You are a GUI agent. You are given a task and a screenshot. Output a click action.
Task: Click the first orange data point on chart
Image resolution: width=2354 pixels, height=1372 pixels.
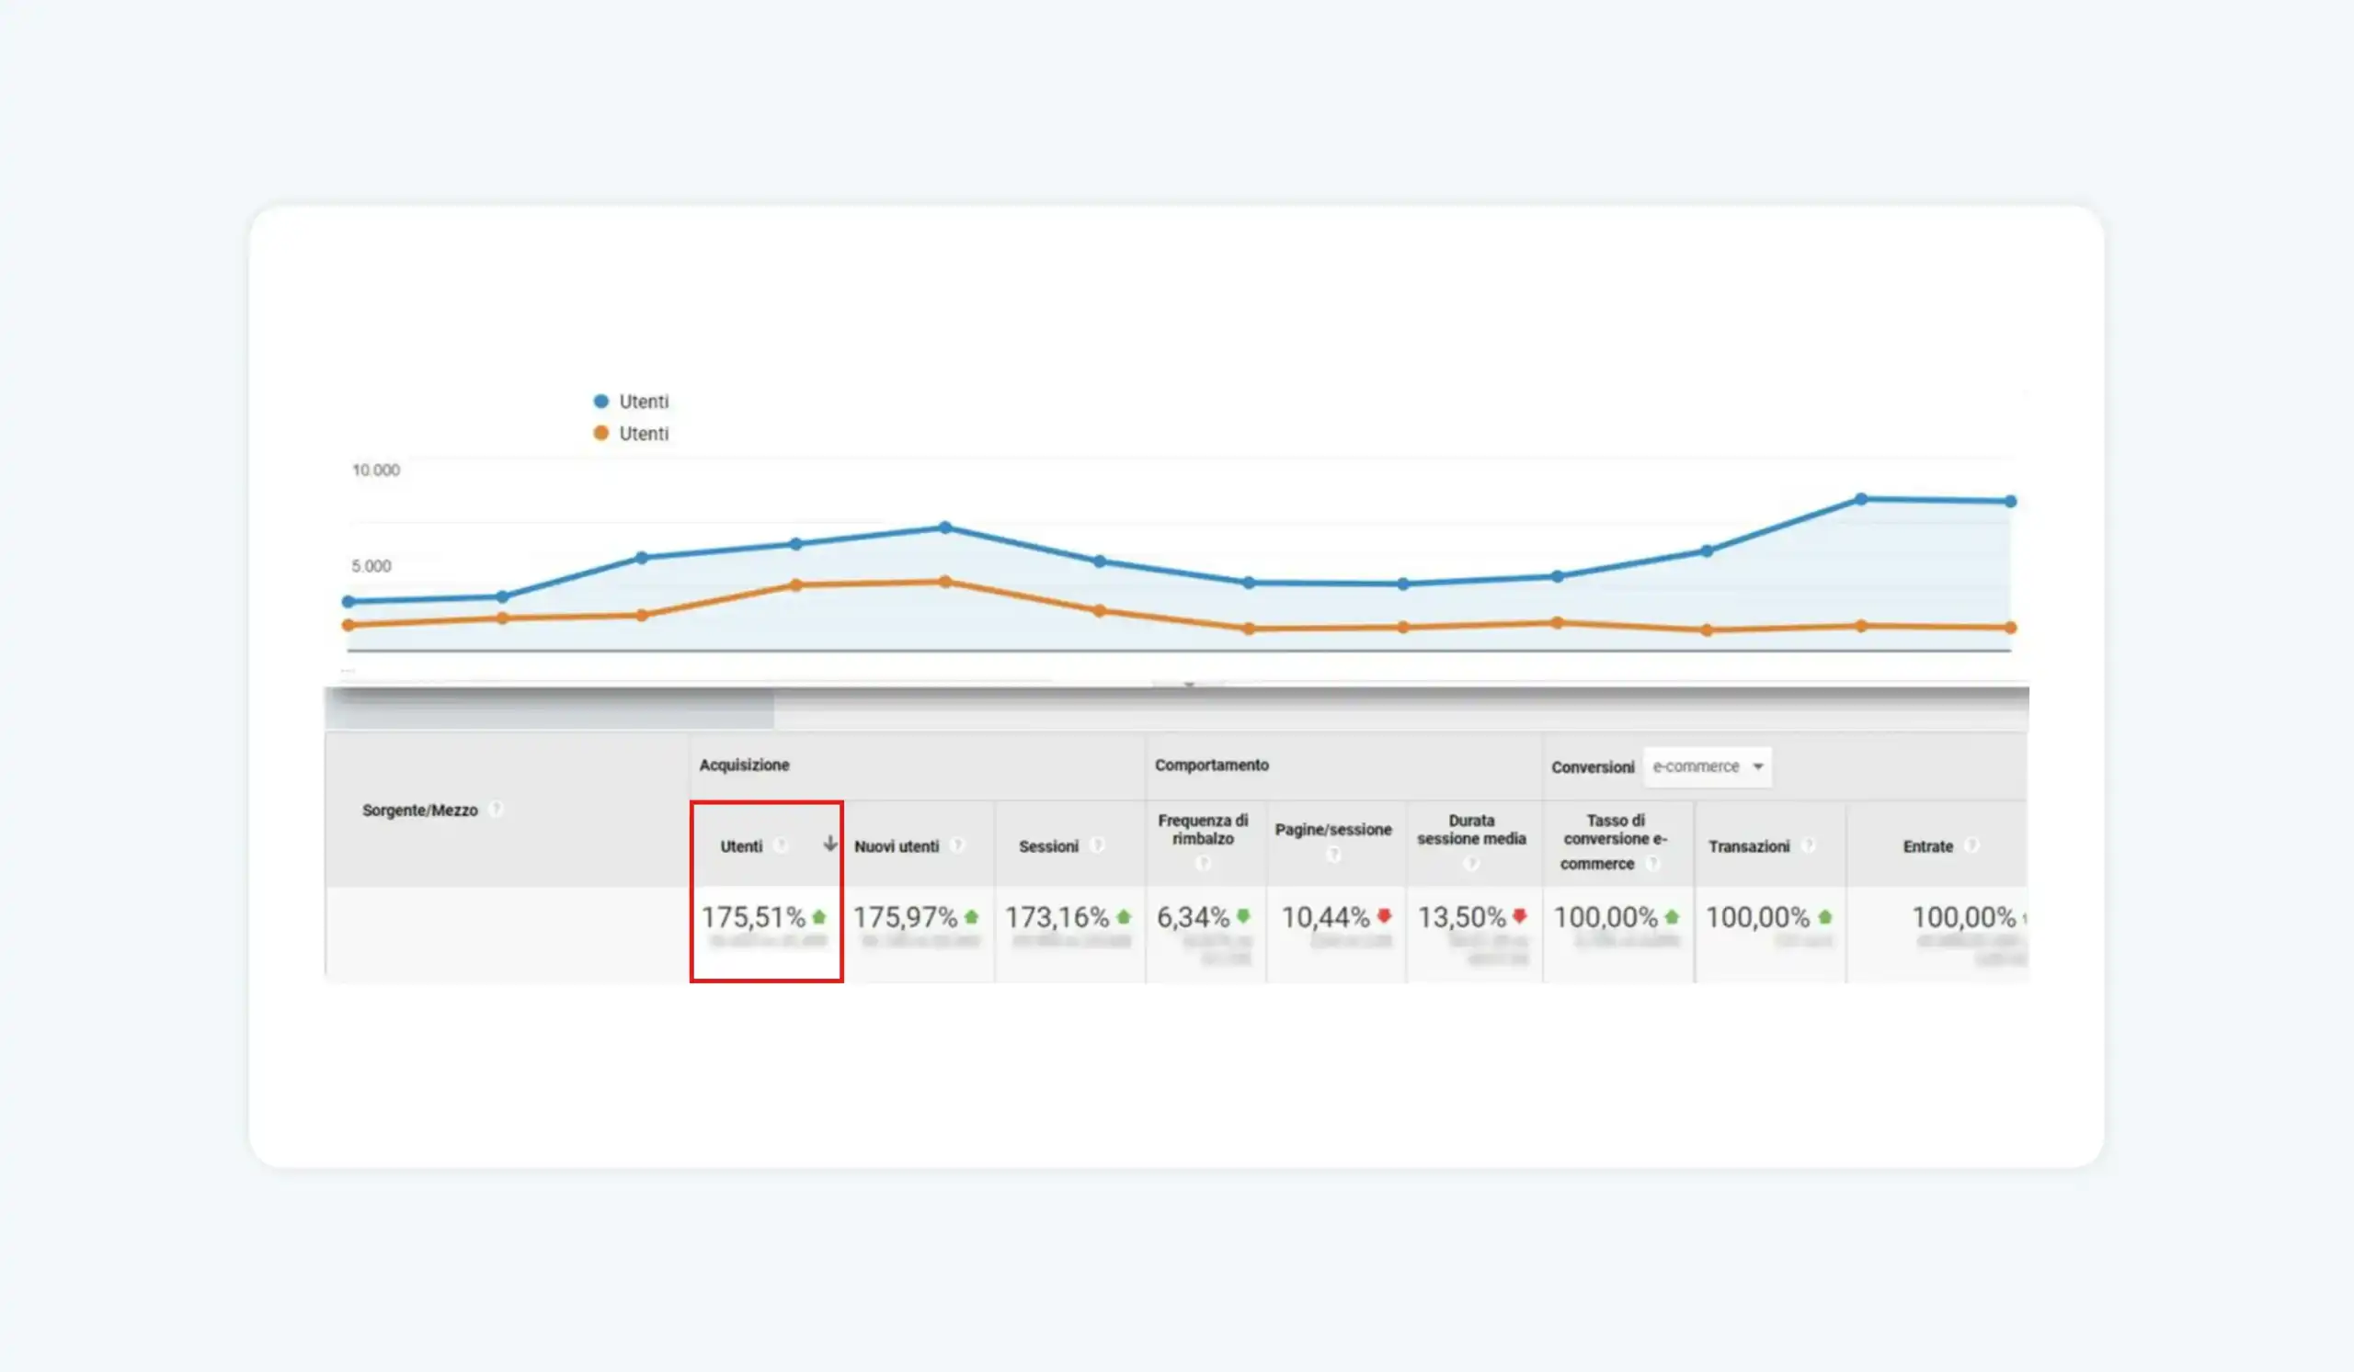(x=349, y=625)
